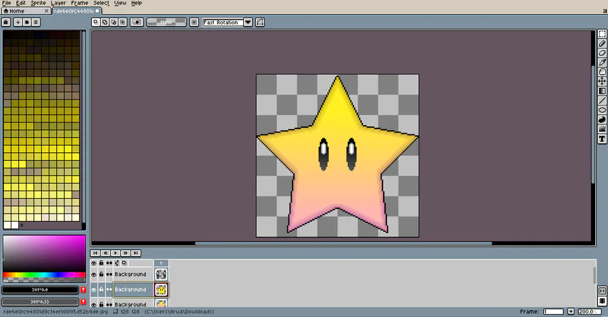Screen dimensions: 608x317
Task: Choose Intersect selection mode
Action: pos(122,22)
